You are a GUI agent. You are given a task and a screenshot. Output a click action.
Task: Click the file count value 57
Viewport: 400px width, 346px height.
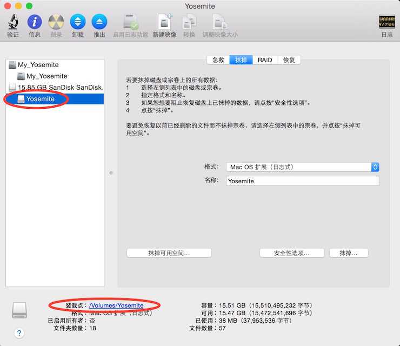pyautogui.click(x=222, y=328)
